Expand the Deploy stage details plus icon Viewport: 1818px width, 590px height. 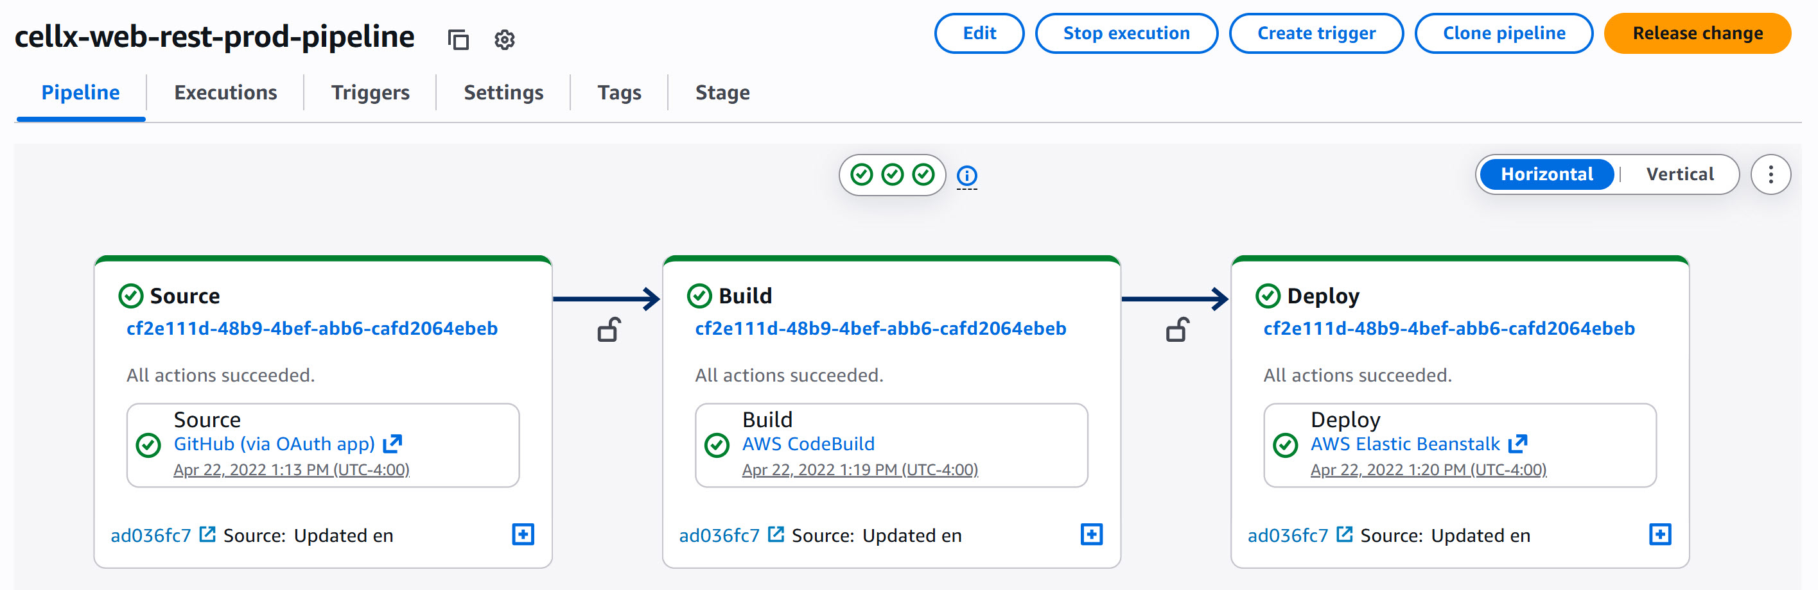[1659, 534]
